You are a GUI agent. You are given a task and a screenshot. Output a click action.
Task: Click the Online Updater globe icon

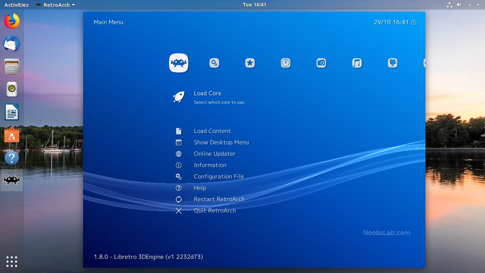pos(178,154)
